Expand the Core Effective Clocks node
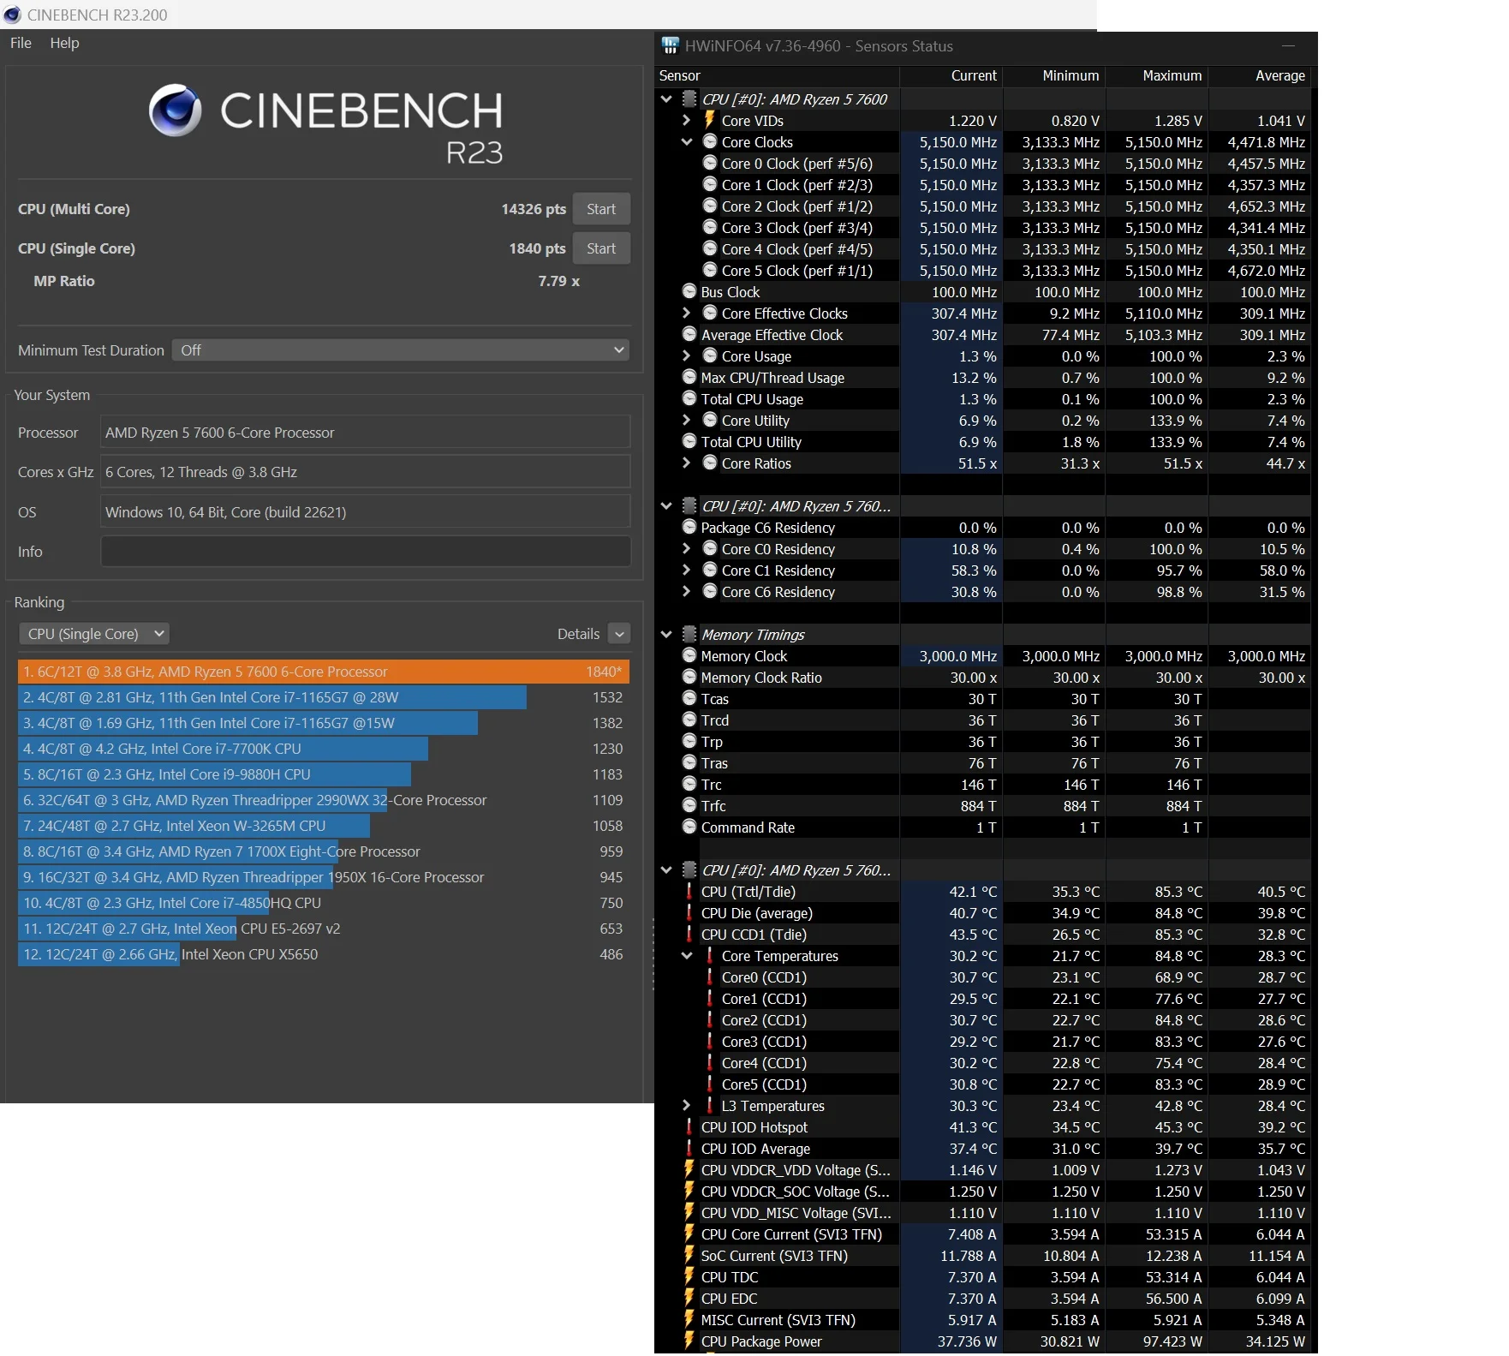Image resolution: width=1509 pixels, height=1356 pixels. click(687, 313)
